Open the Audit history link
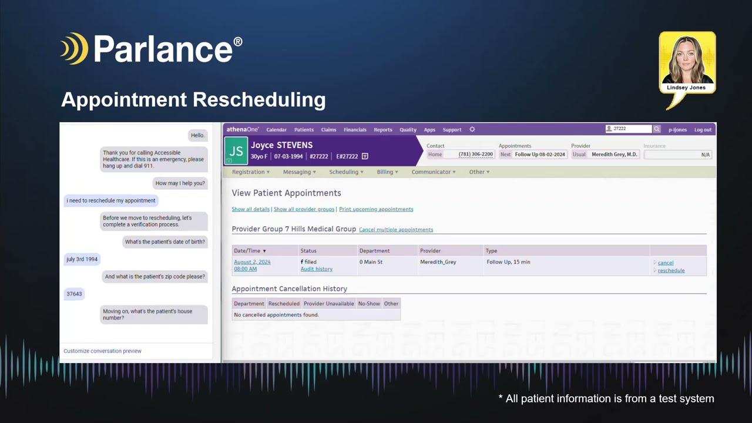752x423 pixels. (x=316, y=269)
